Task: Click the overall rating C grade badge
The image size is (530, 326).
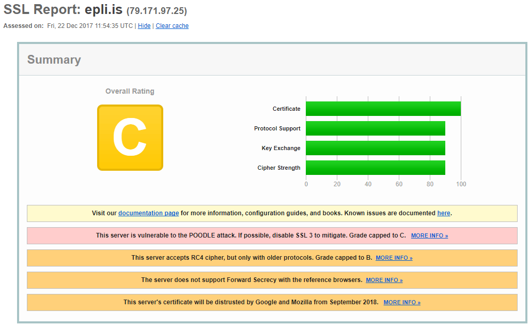Action: [x=130, y=138]
